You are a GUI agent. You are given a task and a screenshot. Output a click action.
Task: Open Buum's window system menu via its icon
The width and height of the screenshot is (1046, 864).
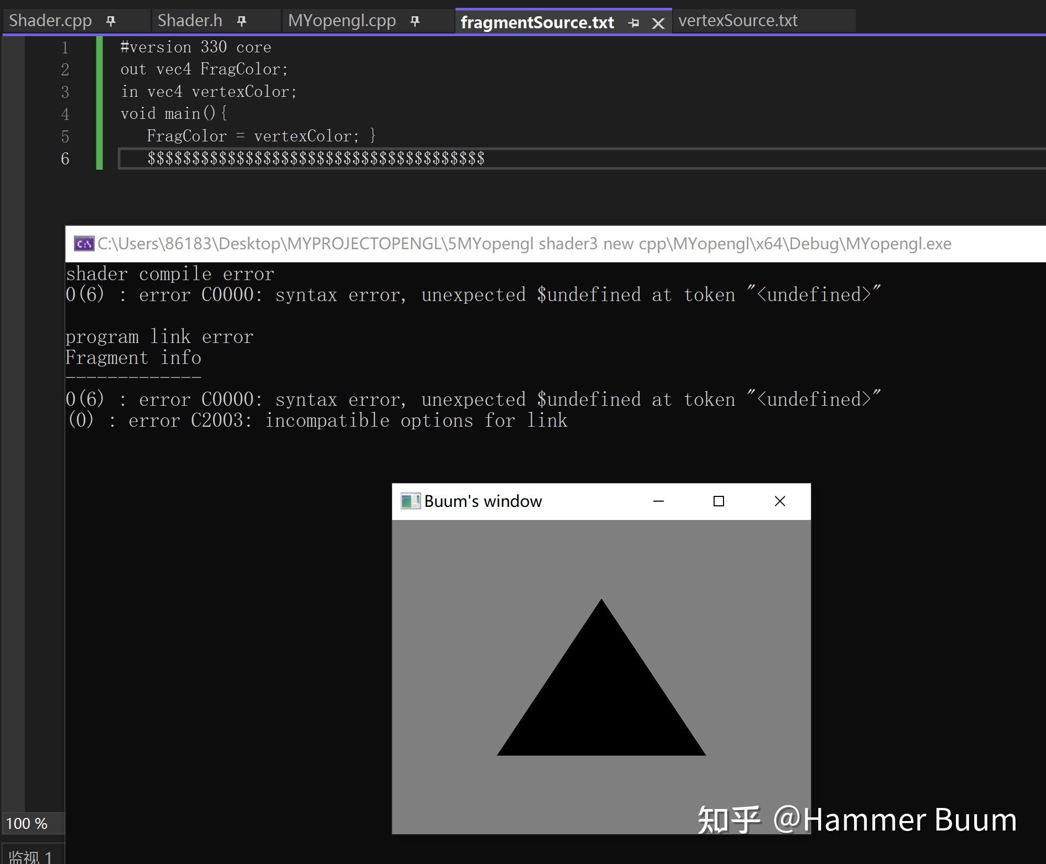point(409,501)
